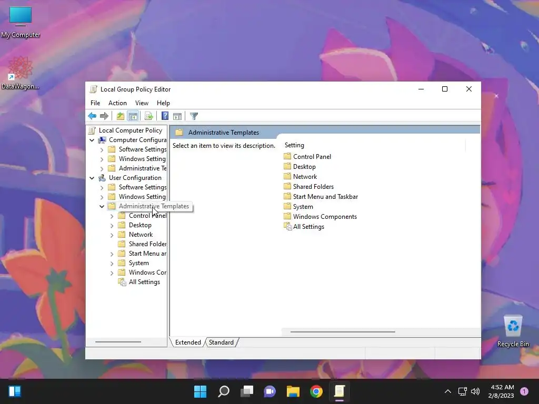Select Local Computer Policy root node
Viewport: 539px width, 404px height.
click(125, 130)
